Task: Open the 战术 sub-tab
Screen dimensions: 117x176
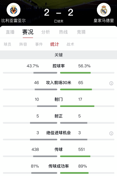Action: point(70,44)
